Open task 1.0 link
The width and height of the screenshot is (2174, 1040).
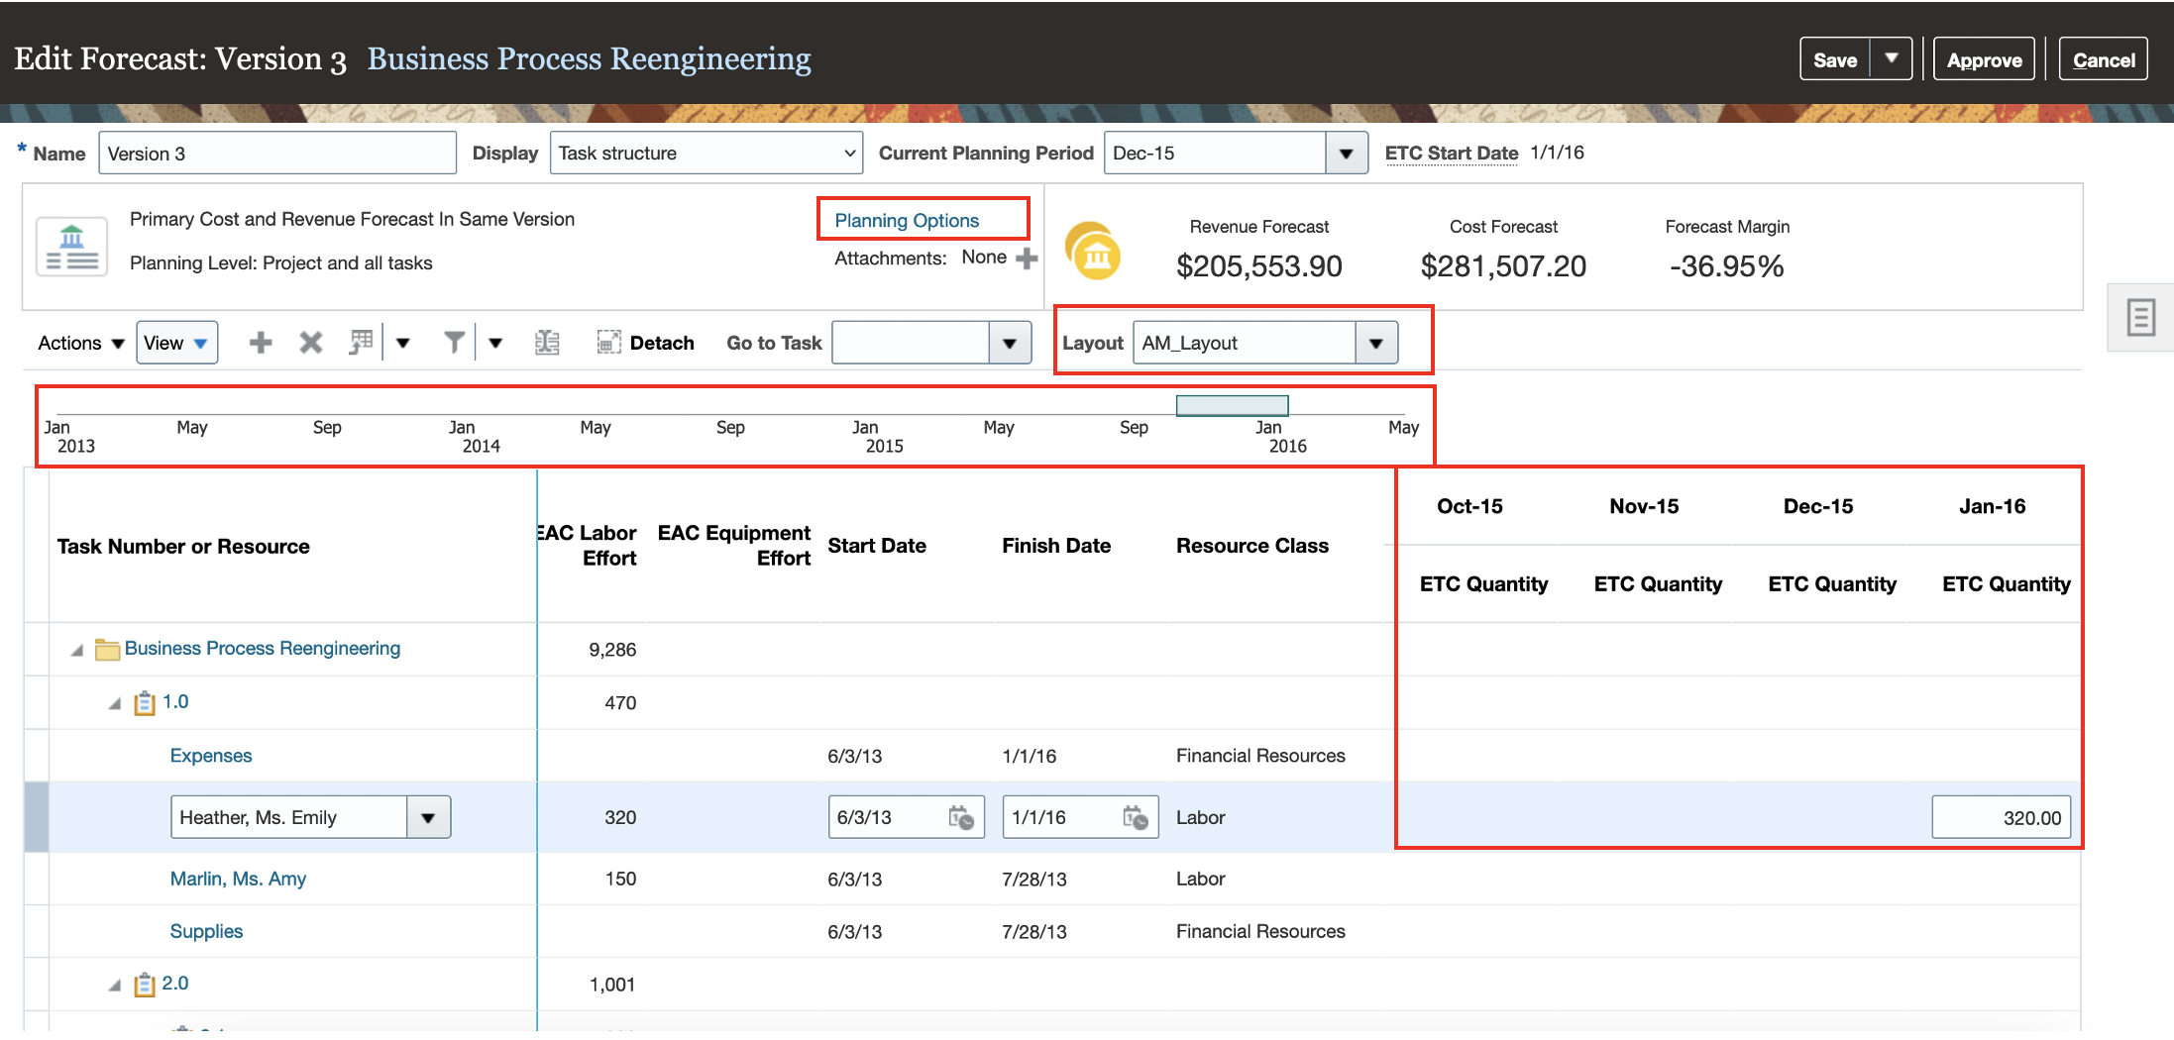coord(175,702)
